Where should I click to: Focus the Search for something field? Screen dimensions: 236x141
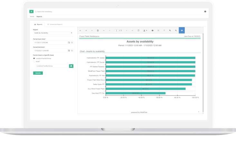tap(52, 11)
